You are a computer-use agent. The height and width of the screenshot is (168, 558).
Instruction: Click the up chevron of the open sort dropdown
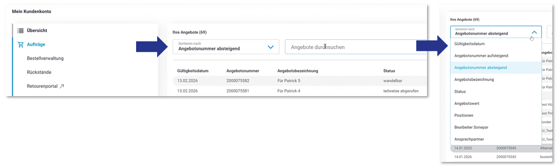tap(534, 32)
